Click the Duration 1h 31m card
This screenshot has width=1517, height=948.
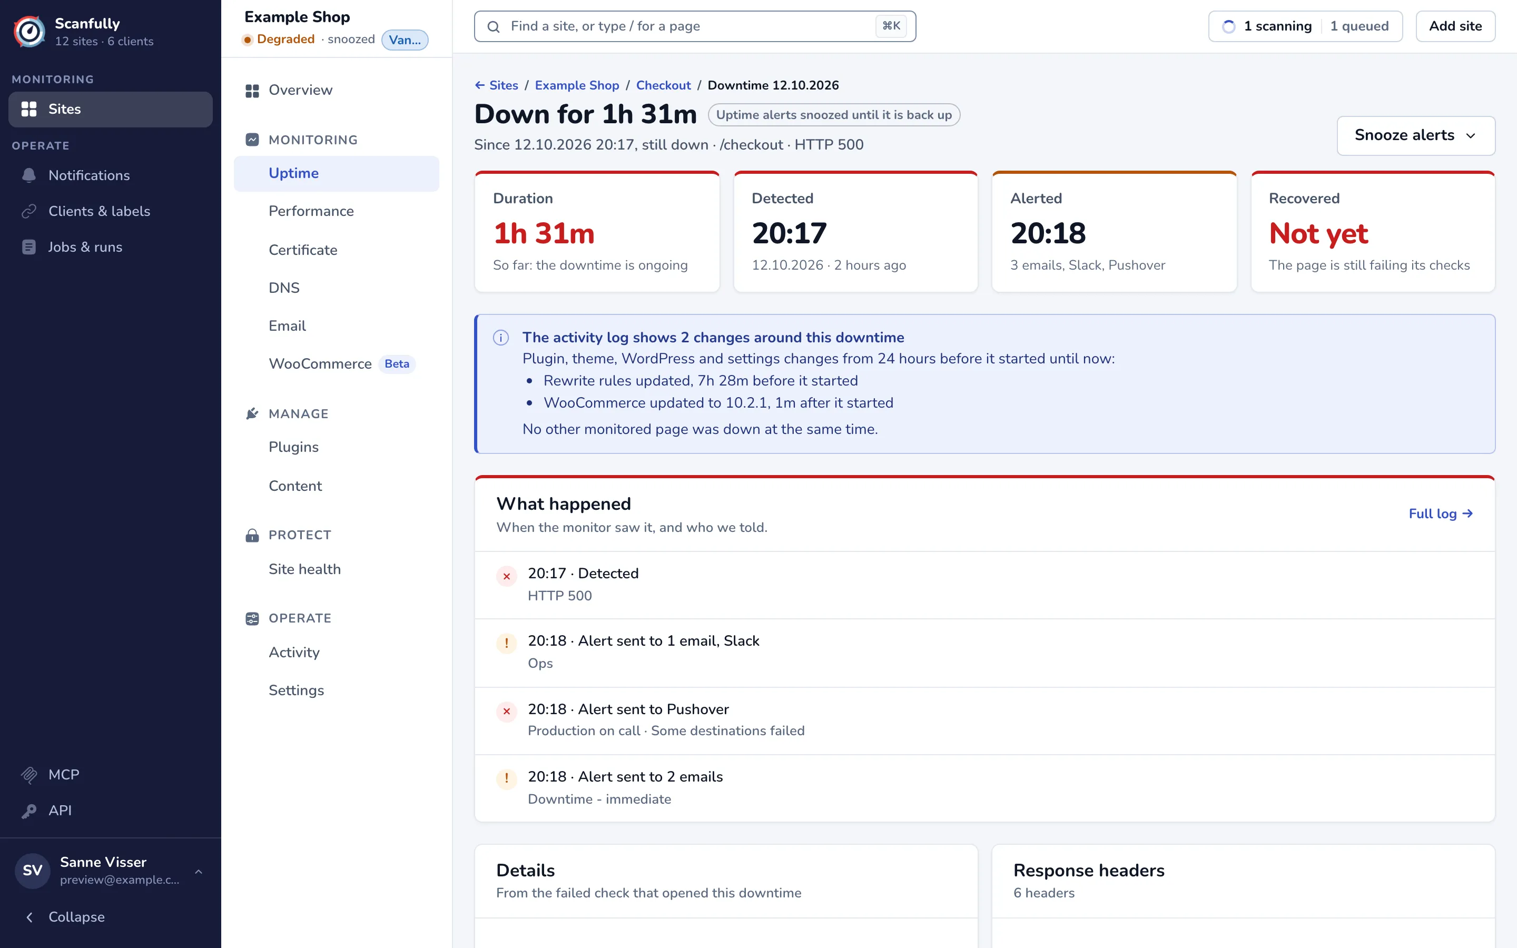tap(597, 232)
